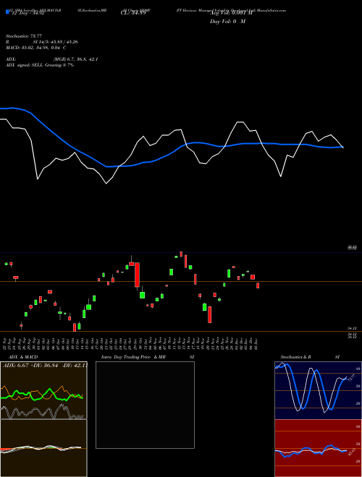Open the empty Intra Day Trading Price panel

tap(145, 405)
